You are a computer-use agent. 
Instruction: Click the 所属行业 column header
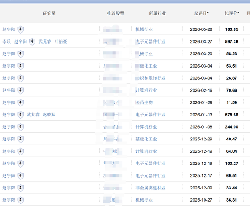point(157,13)
